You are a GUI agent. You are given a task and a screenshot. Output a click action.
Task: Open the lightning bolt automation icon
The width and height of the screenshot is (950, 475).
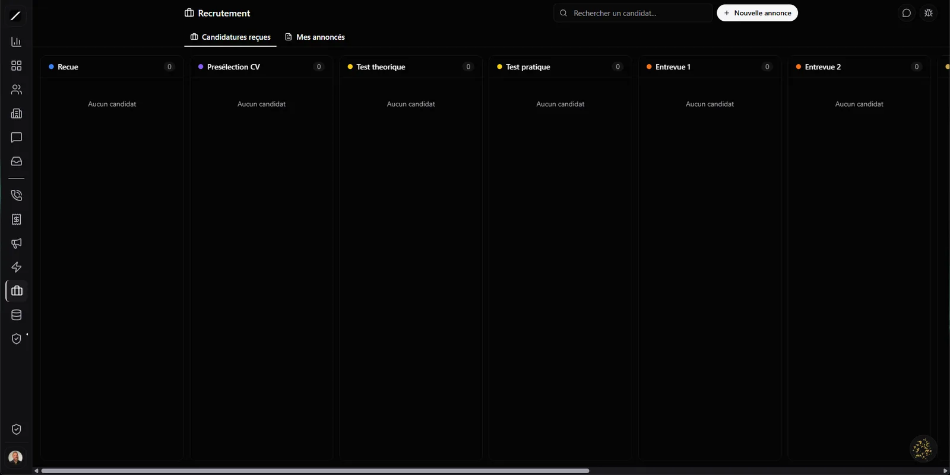pos(17,267)
